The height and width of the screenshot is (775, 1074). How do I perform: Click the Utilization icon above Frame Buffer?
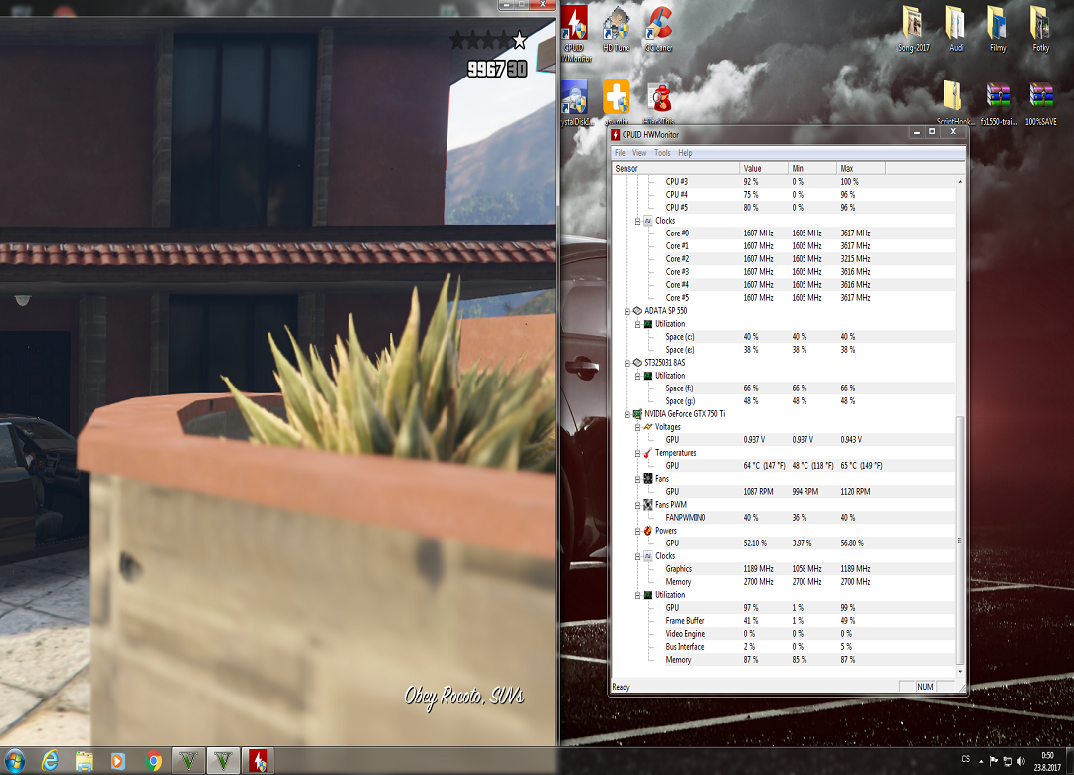[x=648, y=595]
